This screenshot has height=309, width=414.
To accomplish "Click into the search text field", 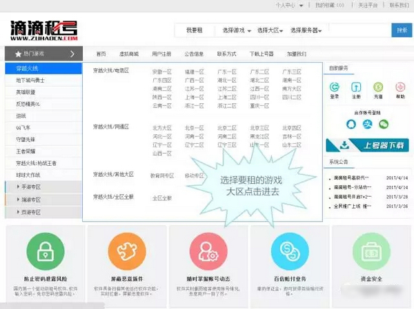I will click(x=360, y=30).
